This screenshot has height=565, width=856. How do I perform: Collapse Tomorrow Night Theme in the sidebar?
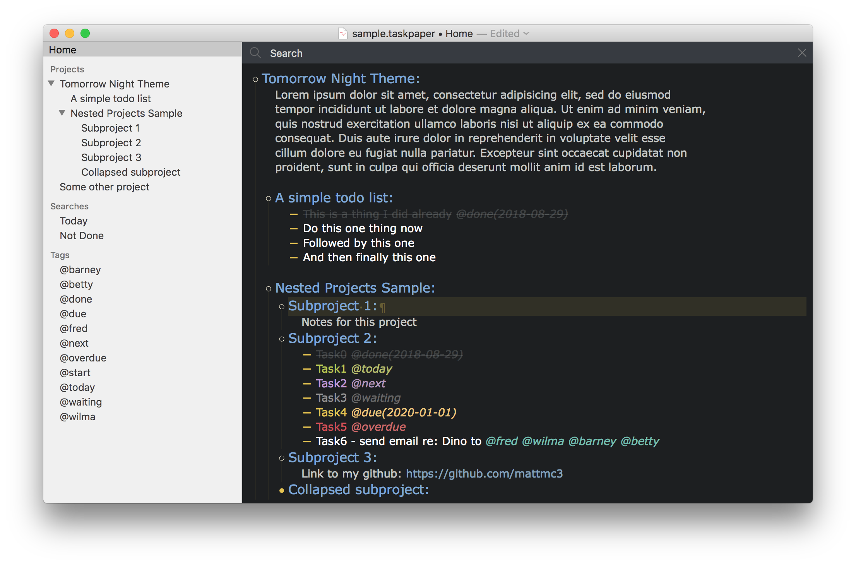pos(51,84)
